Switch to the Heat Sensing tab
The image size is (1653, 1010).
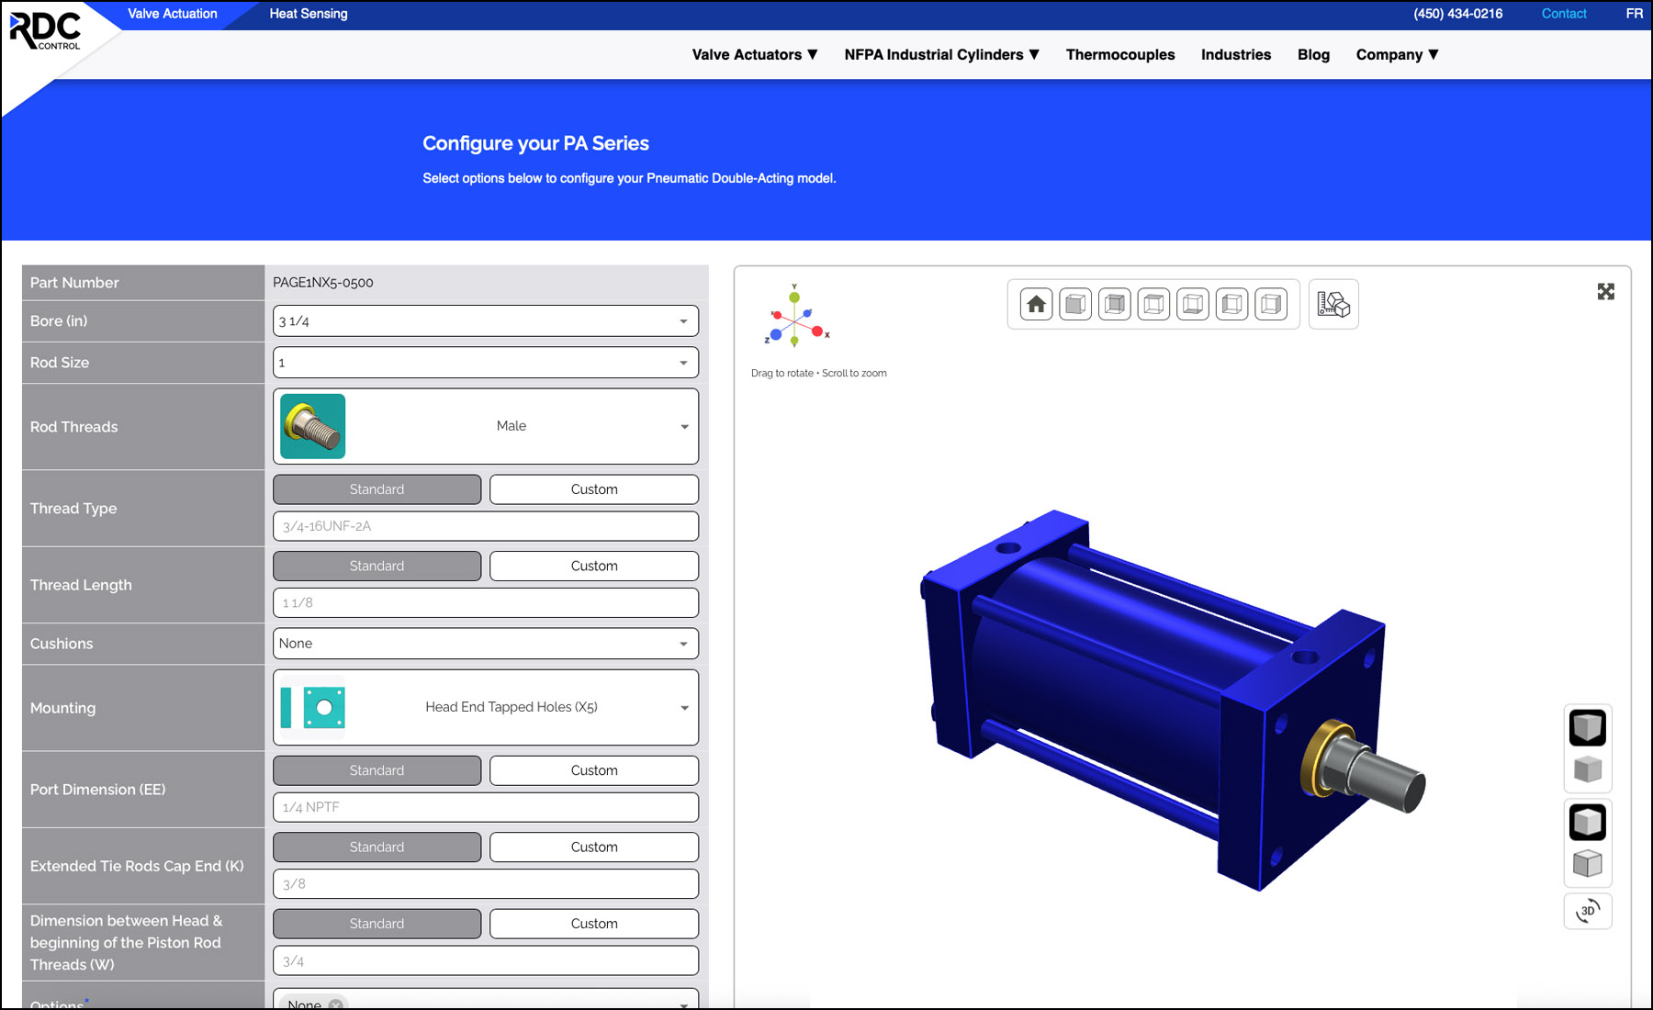[x=309, y=14]
